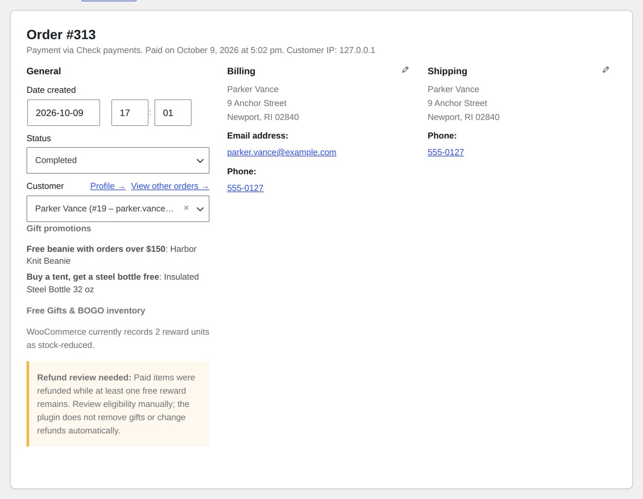Select Free Gifts & BOGO inventory heading
Viewport: 643px width, 499px height.
coord(86,310)
